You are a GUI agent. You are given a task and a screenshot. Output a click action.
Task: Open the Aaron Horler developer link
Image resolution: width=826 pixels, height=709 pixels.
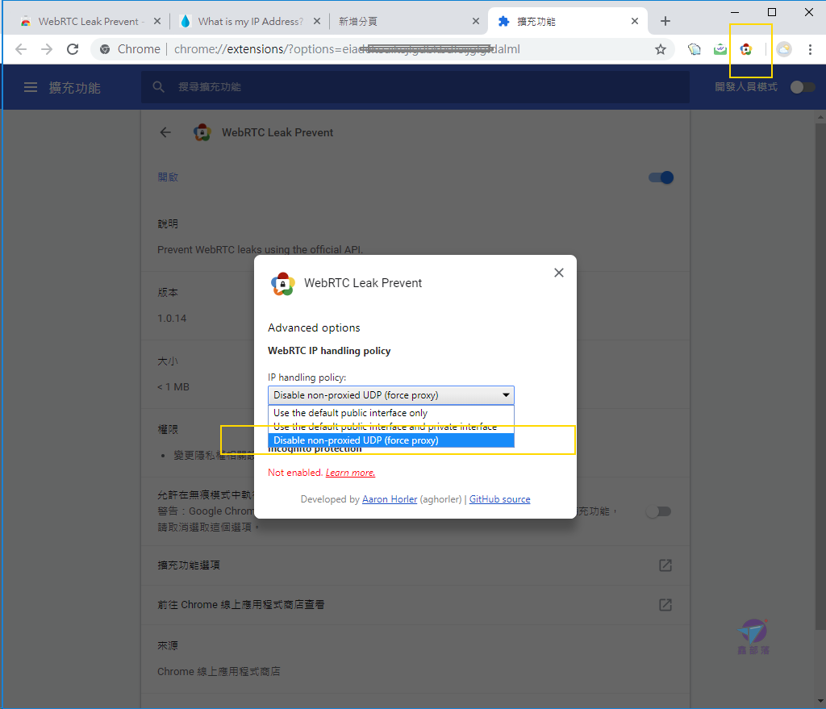(390, 498)
